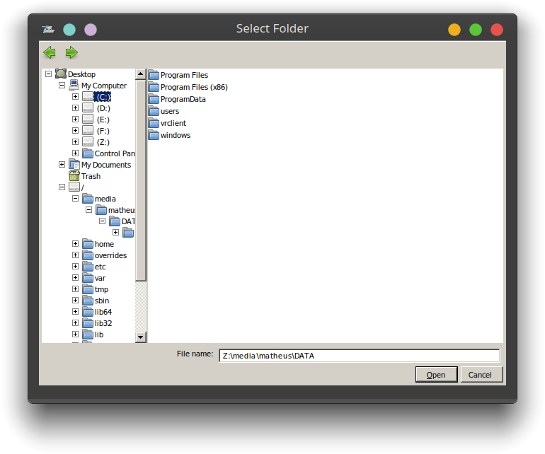
Task: Click the Program Files (x86) folder icon
Action: click(x=154, y=87)
